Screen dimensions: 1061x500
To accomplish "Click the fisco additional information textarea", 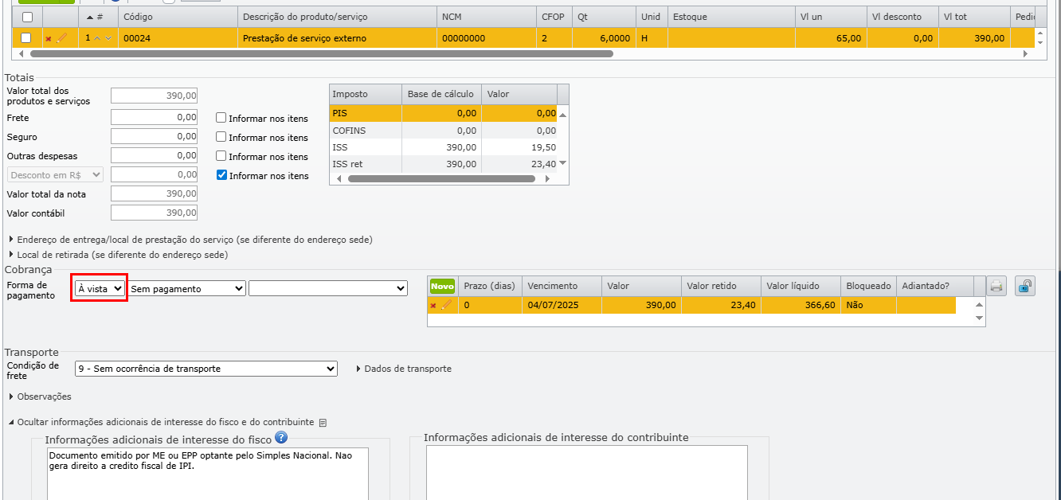I will [x=208, y=474].
